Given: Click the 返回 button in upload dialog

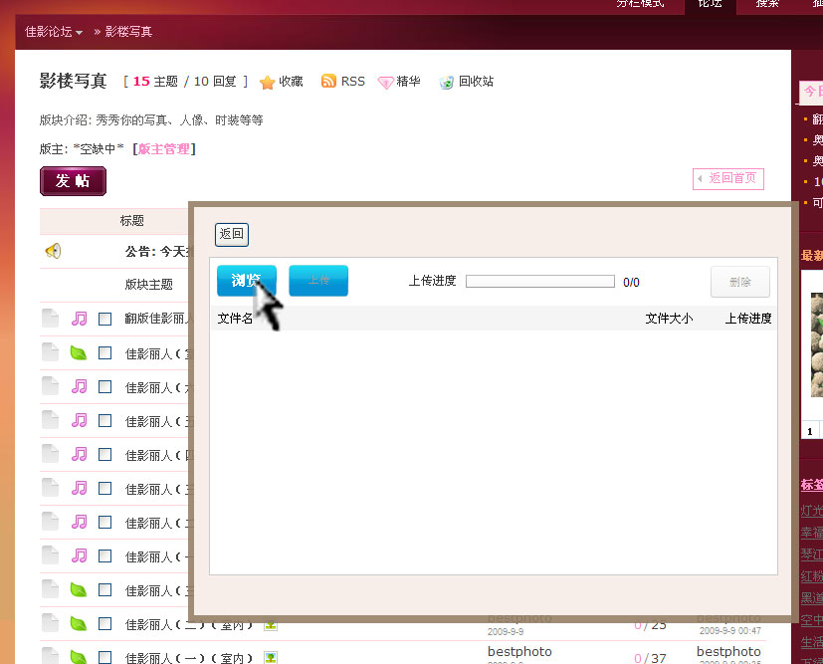Looking at the screenshot, I should 231,234.
